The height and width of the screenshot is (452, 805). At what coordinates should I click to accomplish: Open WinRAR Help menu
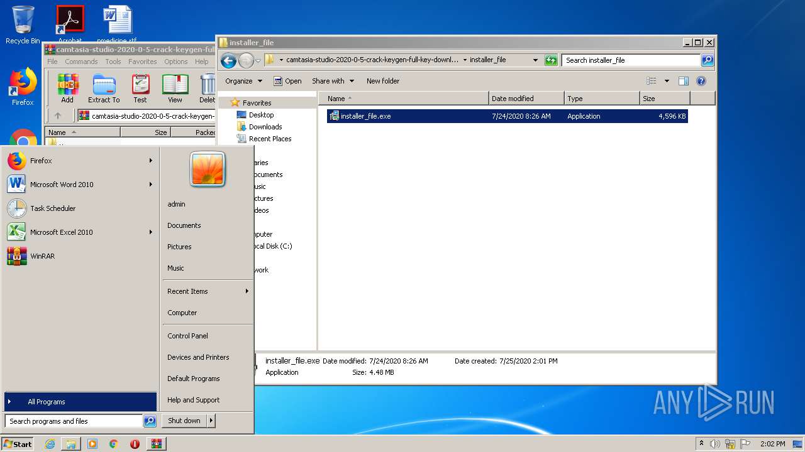point(201,62)
